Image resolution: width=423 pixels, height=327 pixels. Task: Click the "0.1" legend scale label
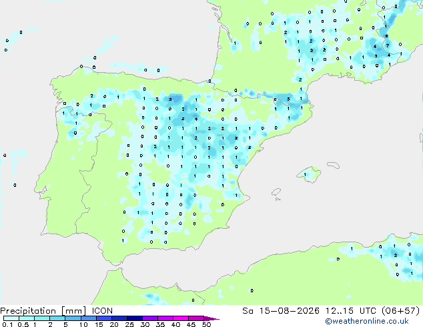[7, 324]
